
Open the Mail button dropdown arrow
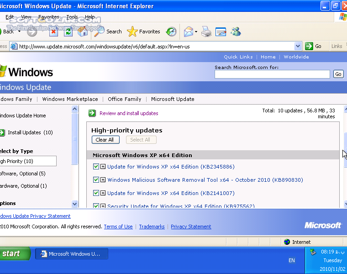(196, 32)
